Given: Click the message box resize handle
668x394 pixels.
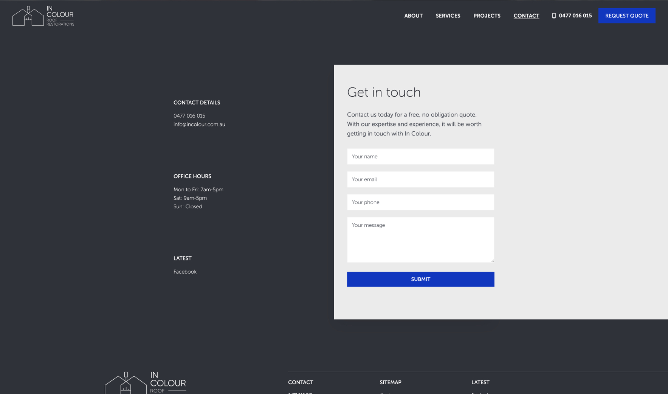Looking at the screenshot, I should click(492, 260).
